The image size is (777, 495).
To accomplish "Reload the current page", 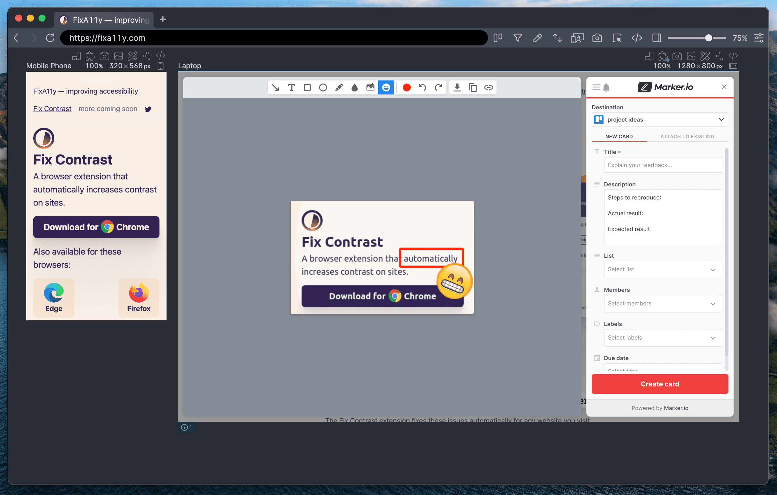I will (x=50, y=38).
